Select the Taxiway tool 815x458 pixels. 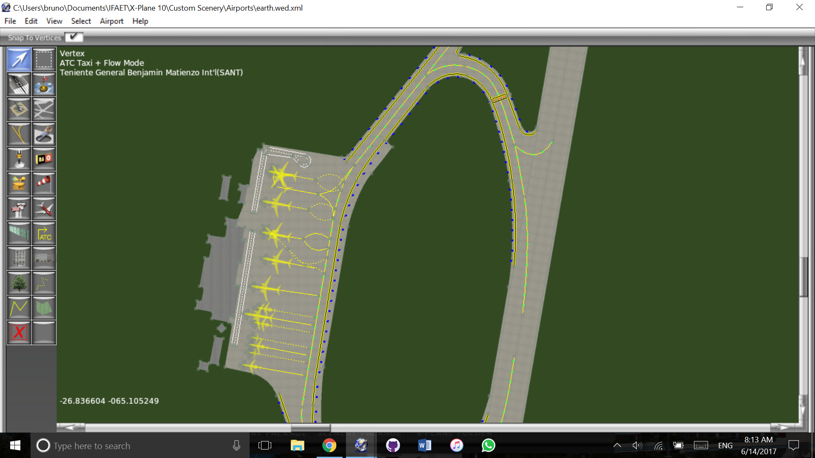[x=44, y=109]
